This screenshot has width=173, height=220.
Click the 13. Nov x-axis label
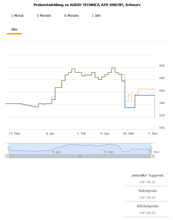pyautogui.click(x=15, y=133)
